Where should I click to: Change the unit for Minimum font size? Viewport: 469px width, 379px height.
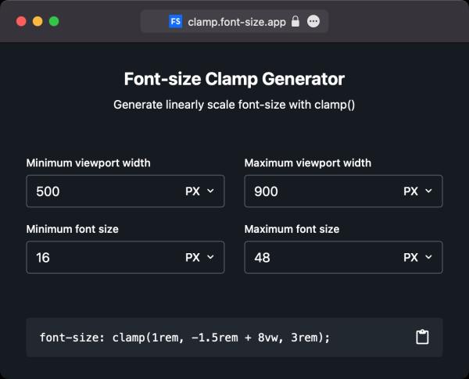(199, 257)
